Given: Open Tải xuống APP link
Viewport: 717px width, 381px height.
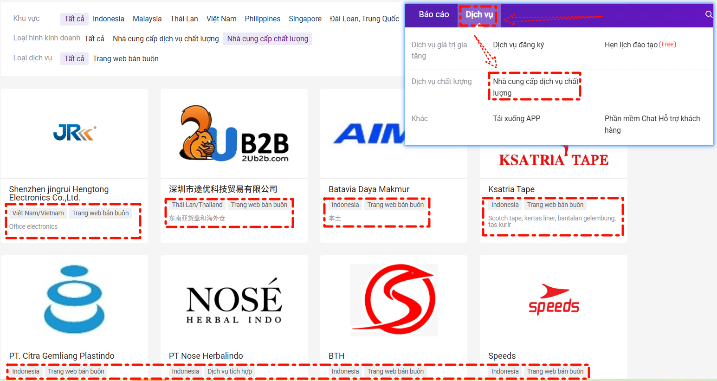Looking at the screenshot, I should click(x=517, y=119).
